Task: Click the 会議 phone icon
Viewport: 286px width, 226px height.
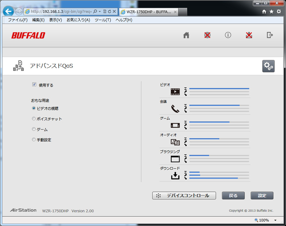Action: 175,109
